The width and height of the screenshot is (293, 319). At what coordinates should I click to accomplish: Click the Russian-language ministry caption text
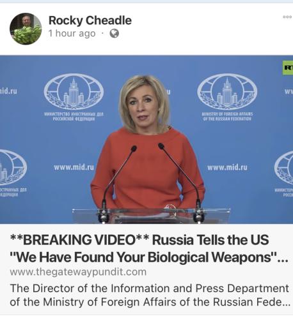pos(74,116)
